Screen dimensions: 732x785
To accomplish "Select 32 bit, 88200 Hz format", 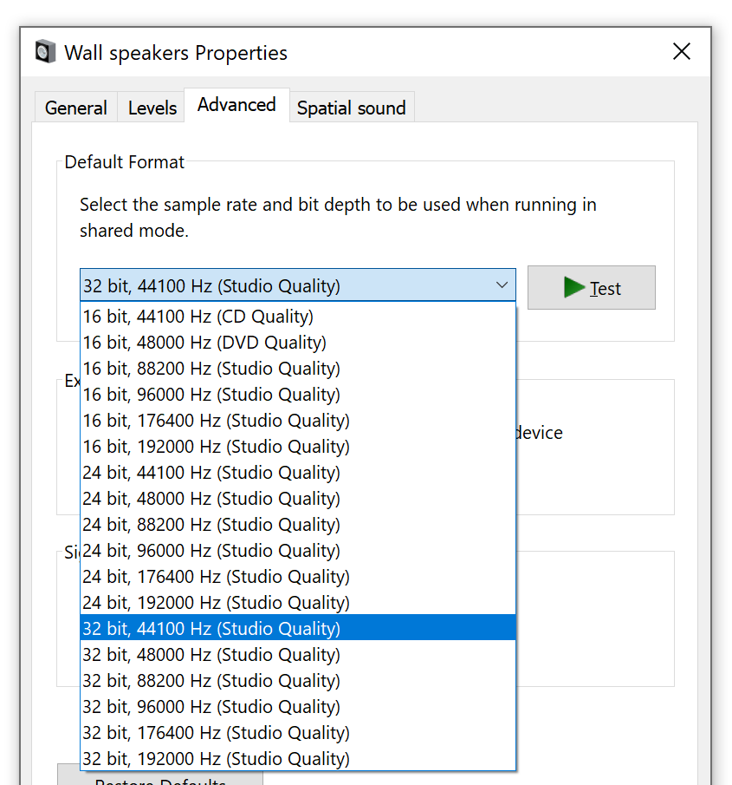I will pyautogui.click(x=211, y=681).
